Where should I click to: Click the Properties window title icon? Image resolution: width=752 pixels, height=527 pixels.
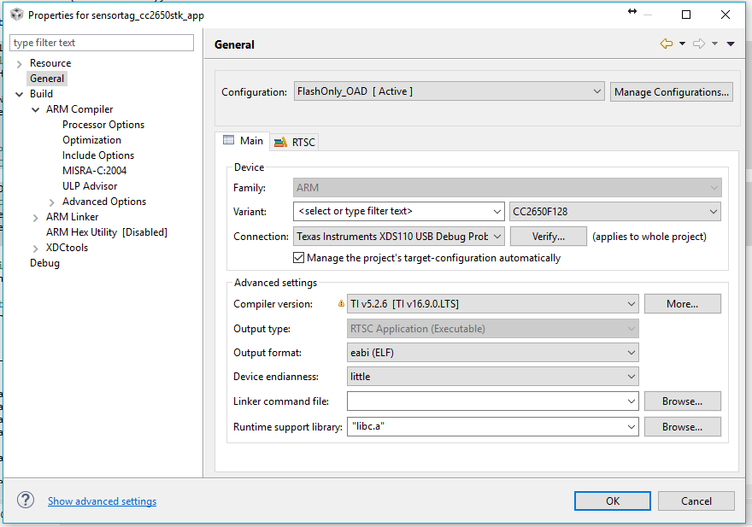[x=16, y=15]
